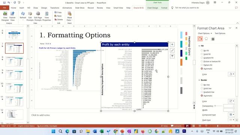Open the View Designer tool
Viewport: 240px width, 135px height.
(x=5, y=16)
